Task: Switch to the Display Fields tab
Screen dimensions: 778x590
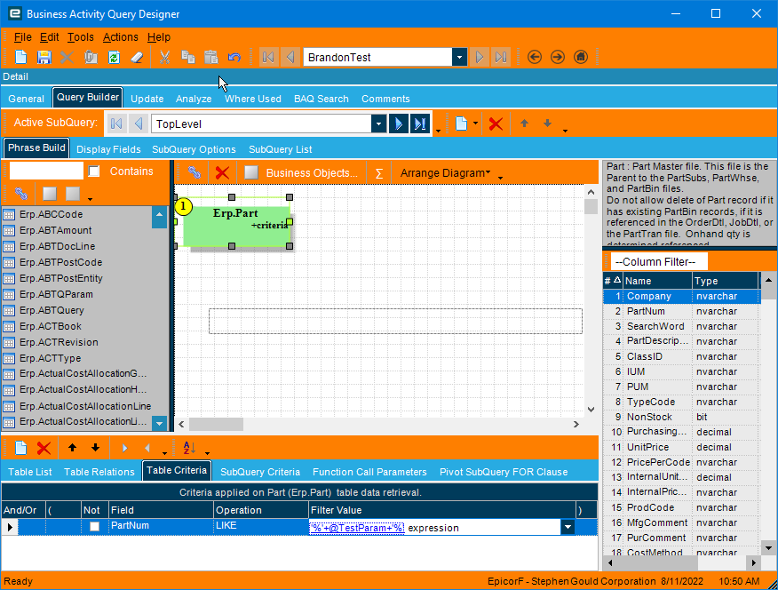Action: point(108,149)
